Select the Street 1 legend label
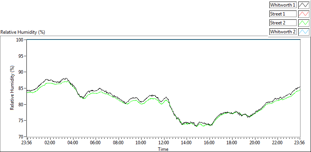This screenshot has height=152, width=311. (x=283, y=14)
